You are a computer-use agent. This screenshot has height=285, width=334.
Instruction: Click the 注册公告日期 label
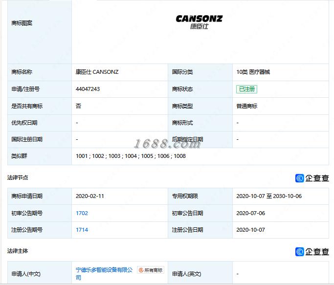point(187,230)
